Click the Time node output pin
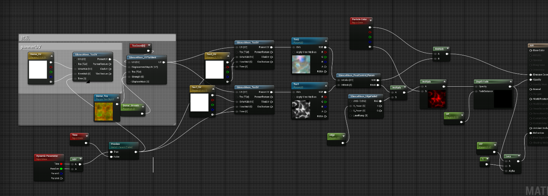 [86, 143]
